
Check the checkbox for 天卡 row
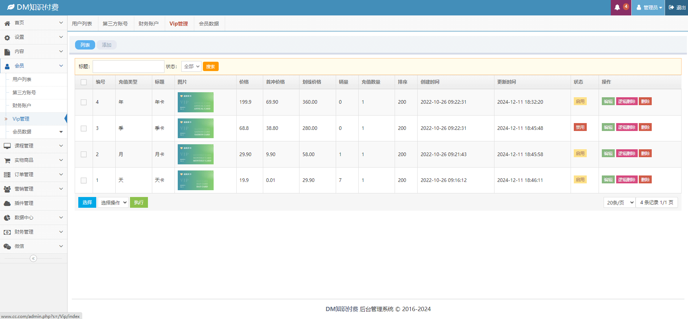click(84, 180)
